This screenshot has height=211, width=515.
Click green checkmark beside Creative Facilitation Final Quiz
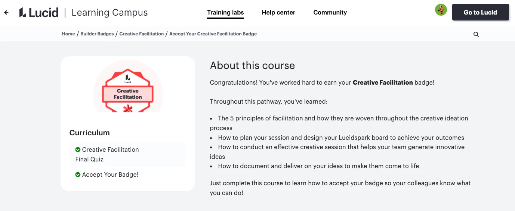78,149
